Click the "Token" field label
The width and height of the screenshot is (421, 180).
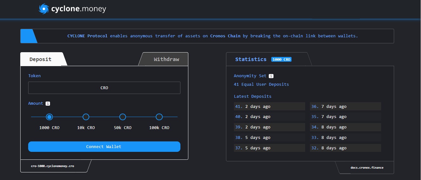(x=35, y=76)
